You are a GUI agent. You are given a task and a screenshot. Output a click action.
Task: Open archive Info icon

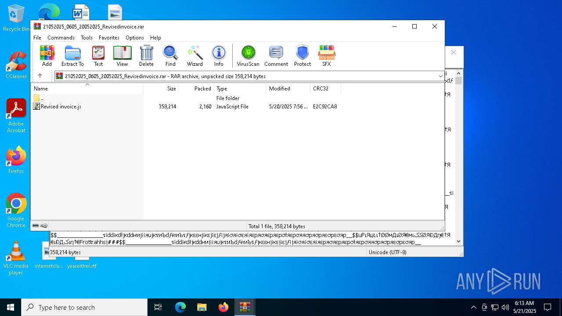click(x=219, y=56)
